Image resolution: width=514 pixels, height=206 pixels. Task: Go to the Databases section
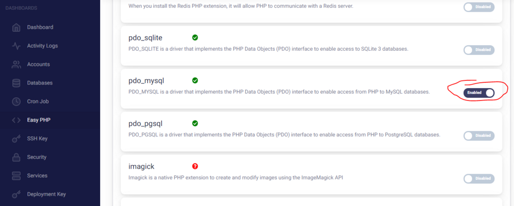pos(40,83)
